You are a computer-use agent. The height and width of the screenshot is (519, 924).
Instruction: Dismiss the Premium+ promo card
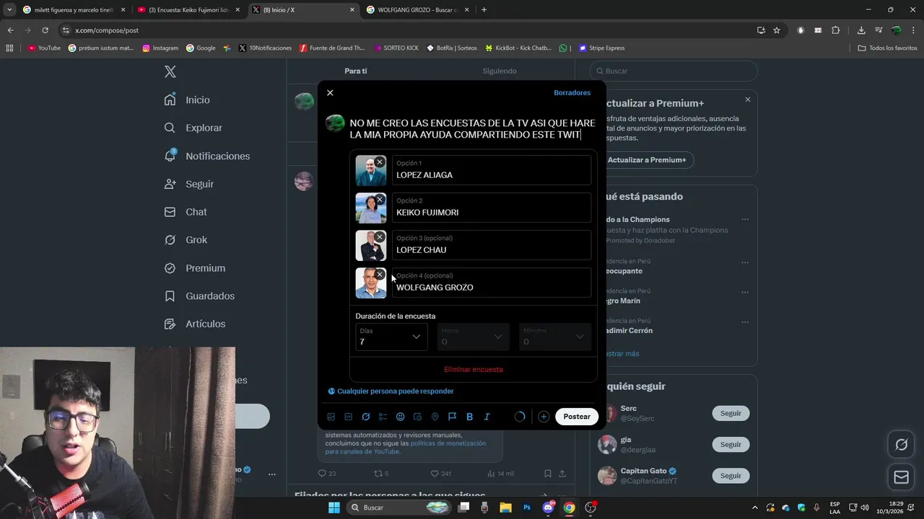point(748,99)
